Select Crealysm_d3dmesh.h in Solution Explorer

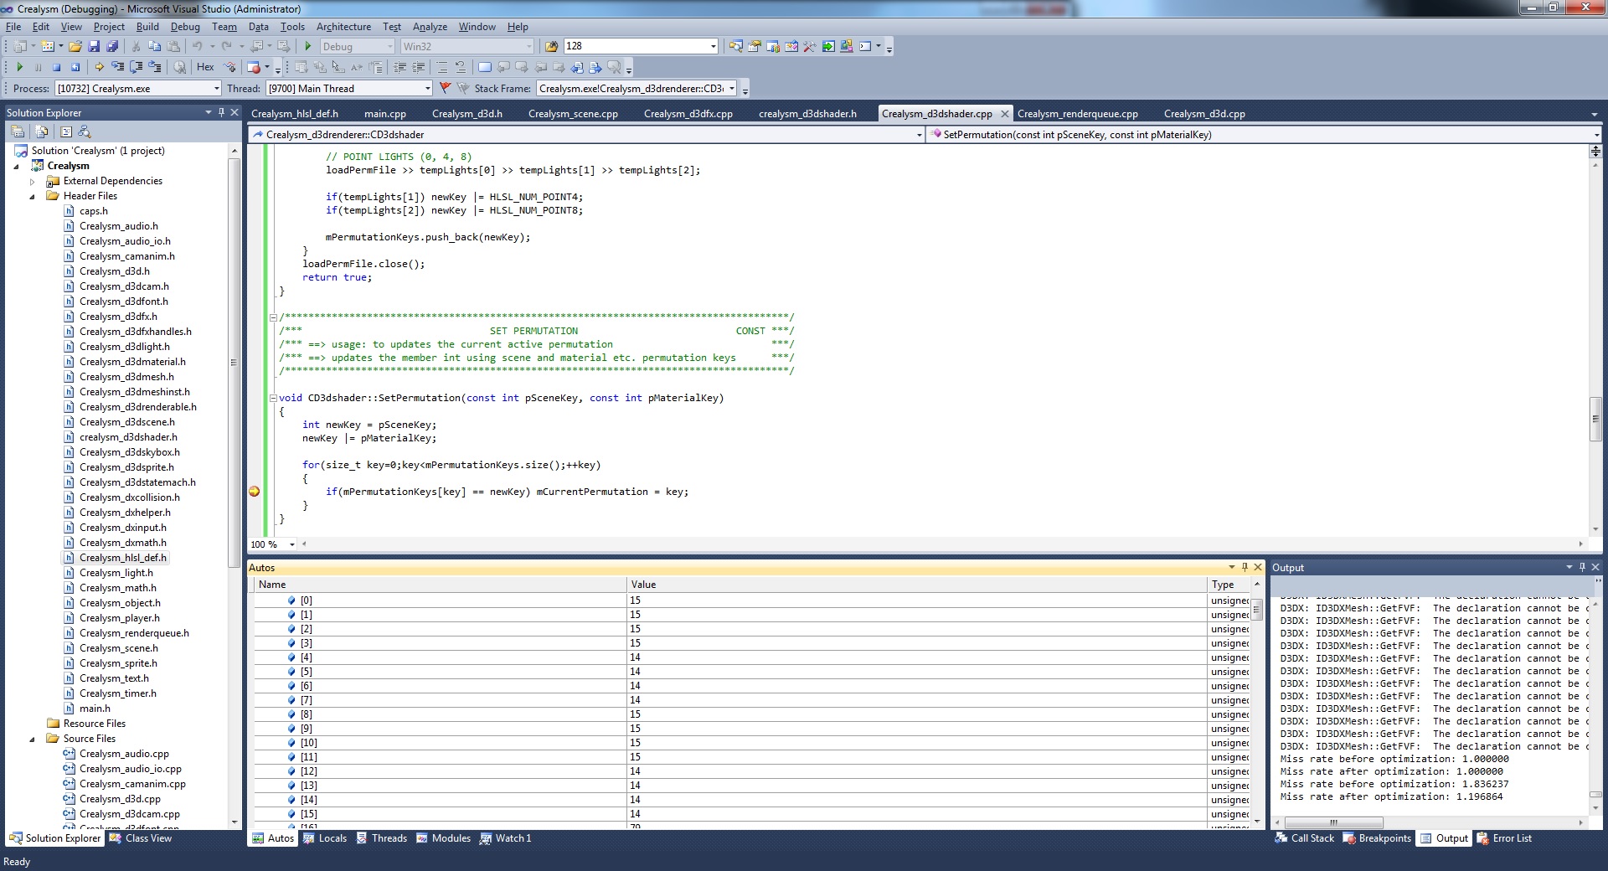126,377
